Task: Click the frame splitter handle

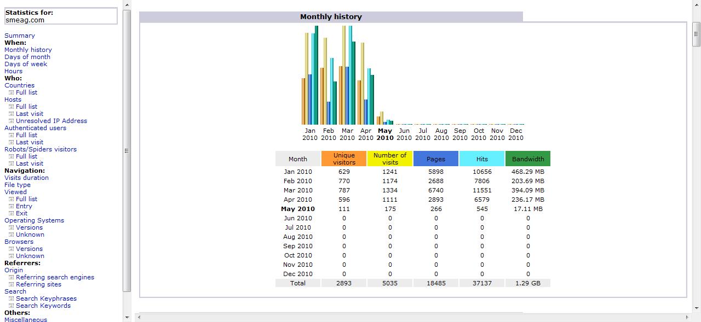Action: 134,161
